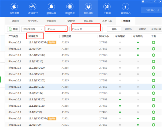
Task: Open 教程中心 tutorial center
Action: [125, 8]
